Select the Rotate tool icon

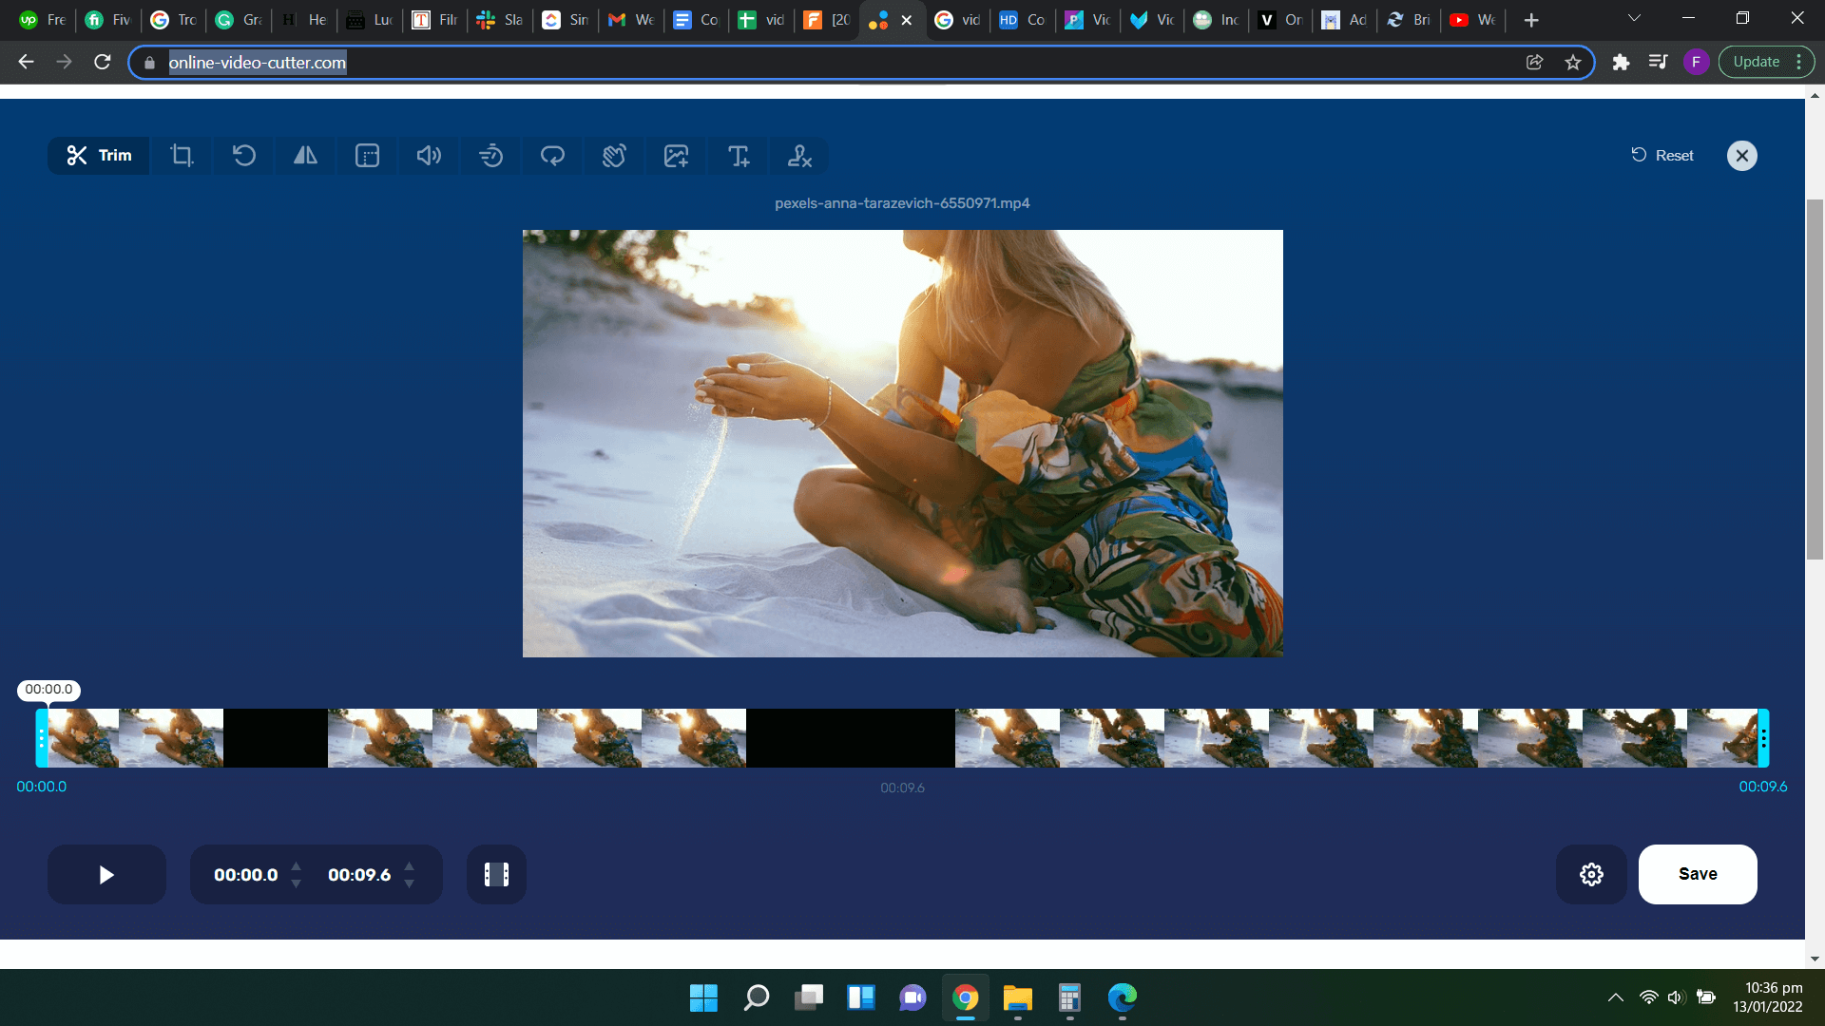(244, 156)
